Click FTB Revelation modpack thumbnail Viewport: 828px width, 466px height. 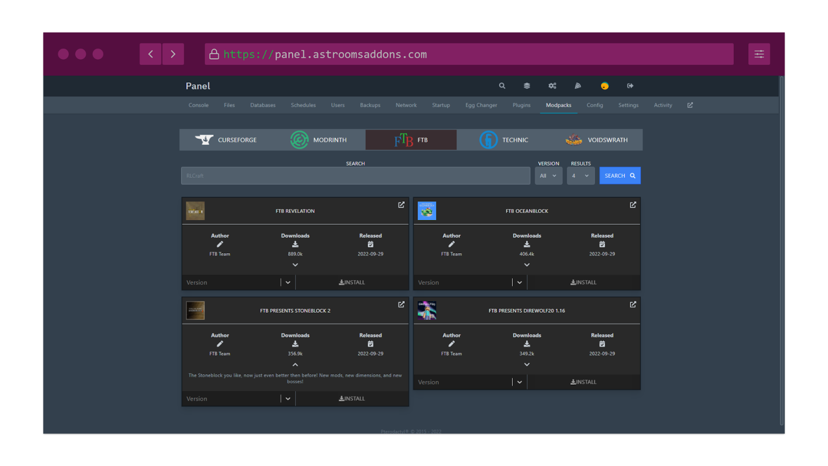[195, 211]
